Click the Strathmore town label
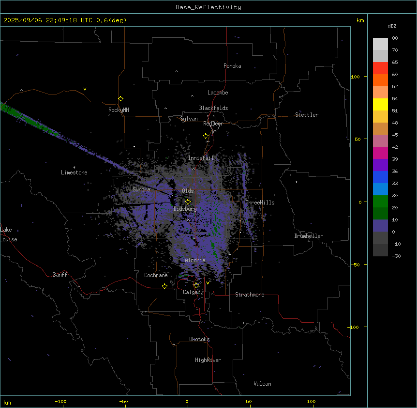Viewport: 417px width, 408px height. click(250, 295)
